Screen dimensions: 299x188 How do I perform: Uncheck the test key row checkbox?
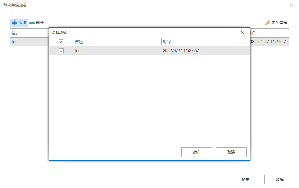point(61,51)
